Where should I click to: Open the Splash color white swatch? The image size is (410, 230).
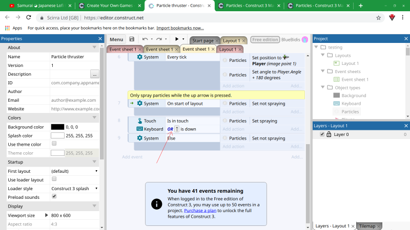pos(57,135)
